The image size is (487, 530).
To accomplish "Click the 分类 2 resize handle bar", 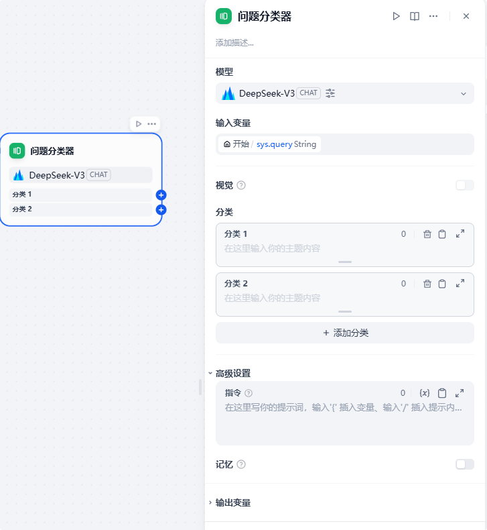I will [x=345, y=312].
